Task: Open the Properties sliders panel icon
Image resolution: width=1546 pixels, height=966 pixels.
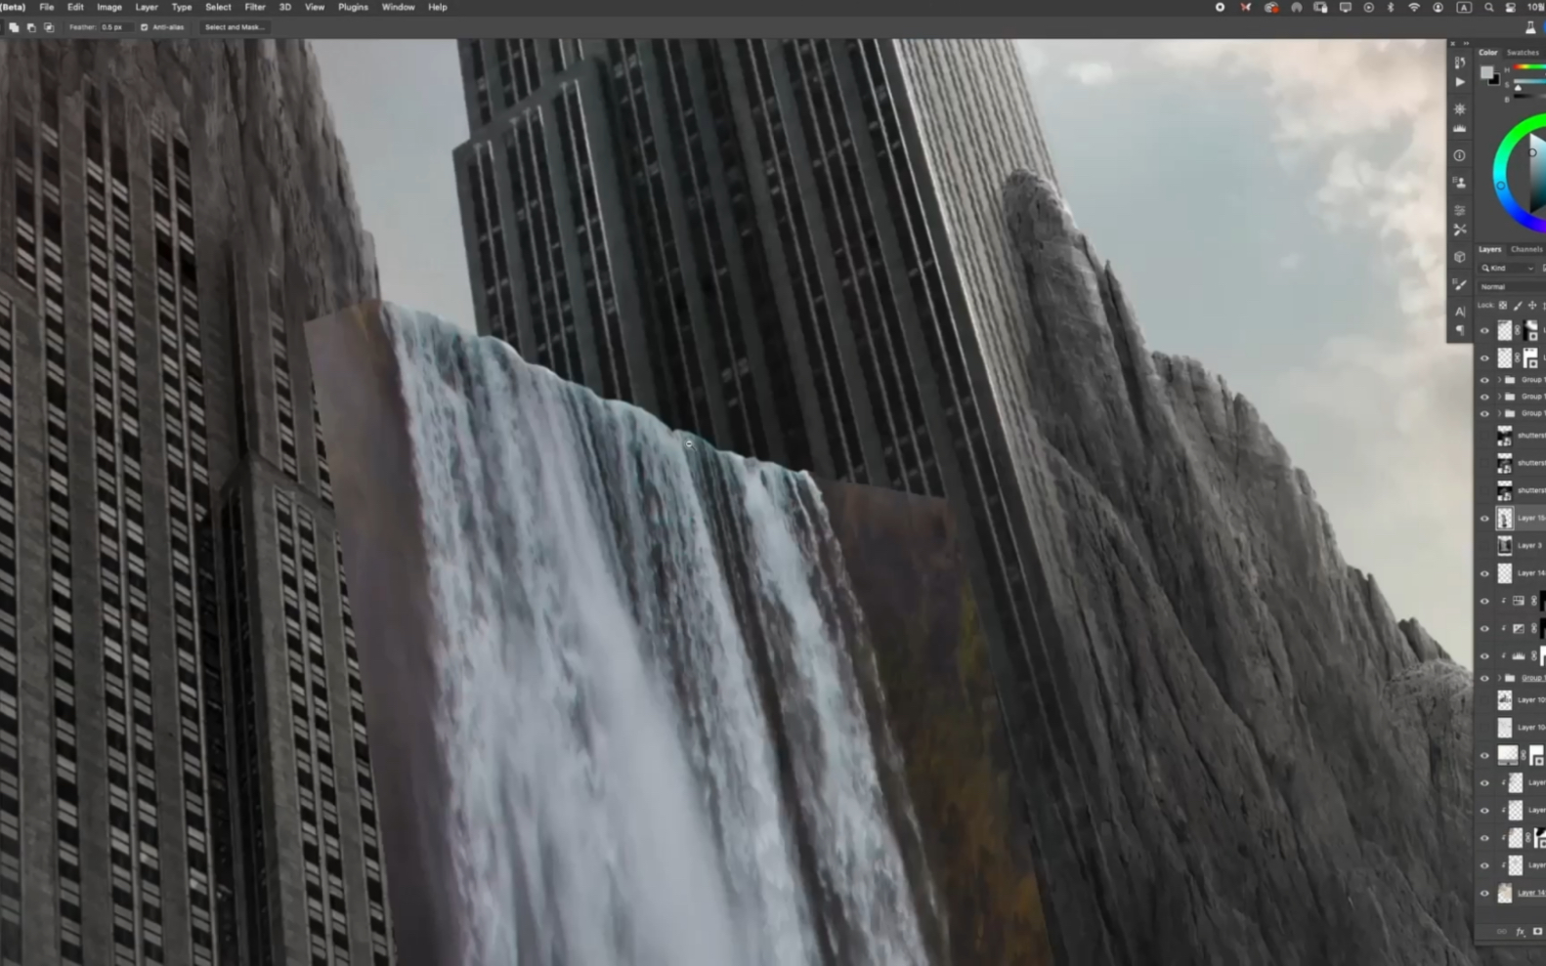Action: point(1459,210)
